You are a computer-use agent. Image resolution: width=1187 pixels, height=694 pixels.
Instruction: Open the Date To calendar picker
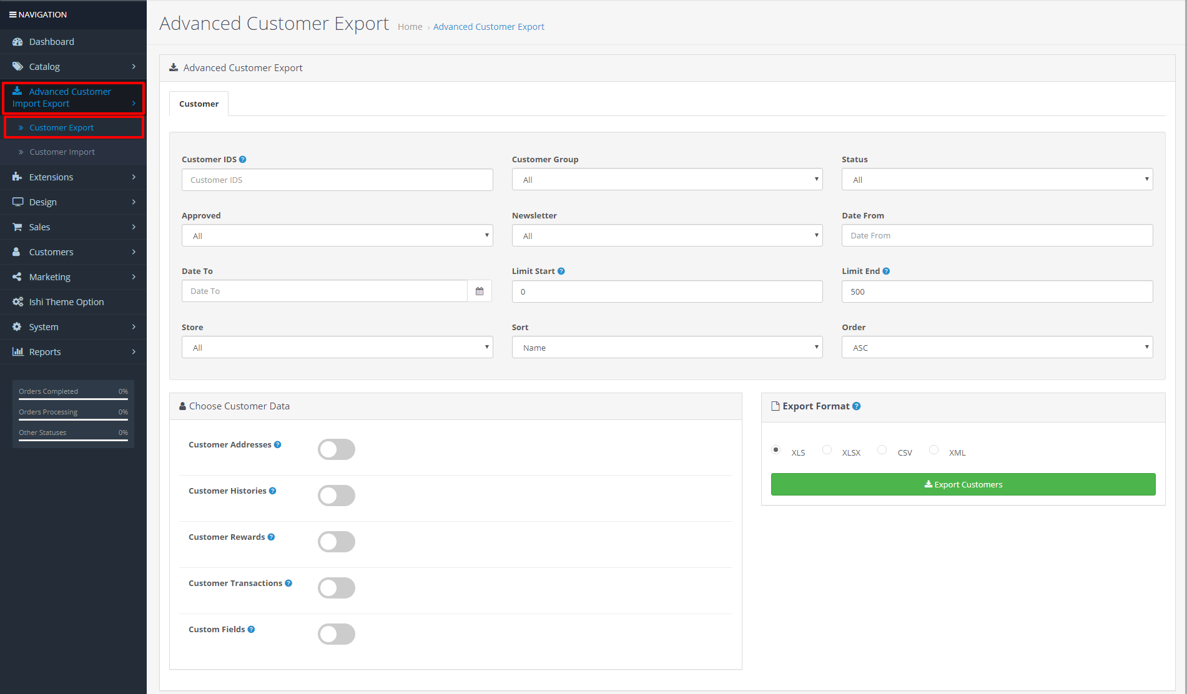[480, 291]
